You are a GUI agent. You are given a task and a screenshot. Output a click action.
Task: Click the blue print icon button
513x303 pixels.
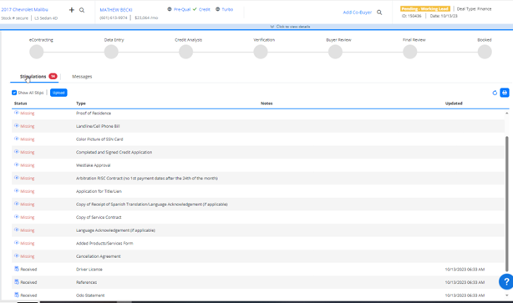(505, 93)
